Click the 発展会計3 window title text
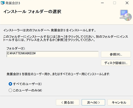Screen dimensions: 133x108 click(13, 3)
